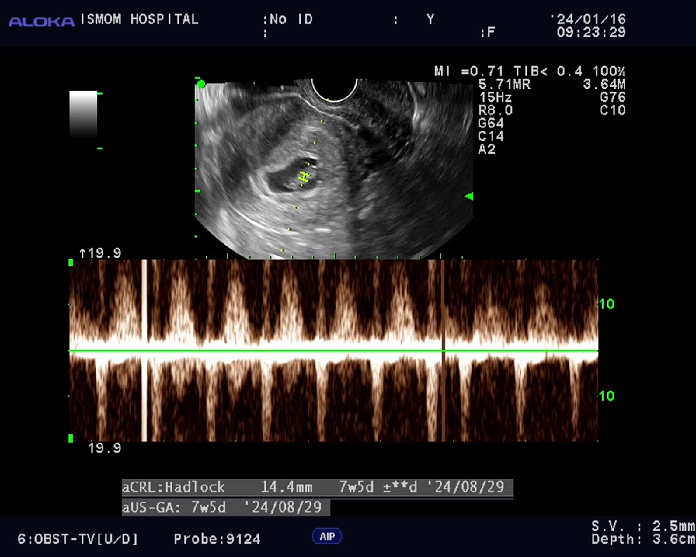The height and width of the screenshot is (557, 696).
Task: Click the green Doppler baseline line
Action: [x=334, y=351]
